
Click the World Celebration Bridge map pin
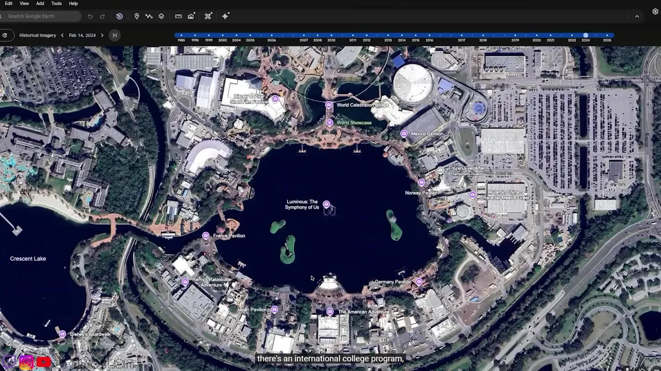point(329,105)
